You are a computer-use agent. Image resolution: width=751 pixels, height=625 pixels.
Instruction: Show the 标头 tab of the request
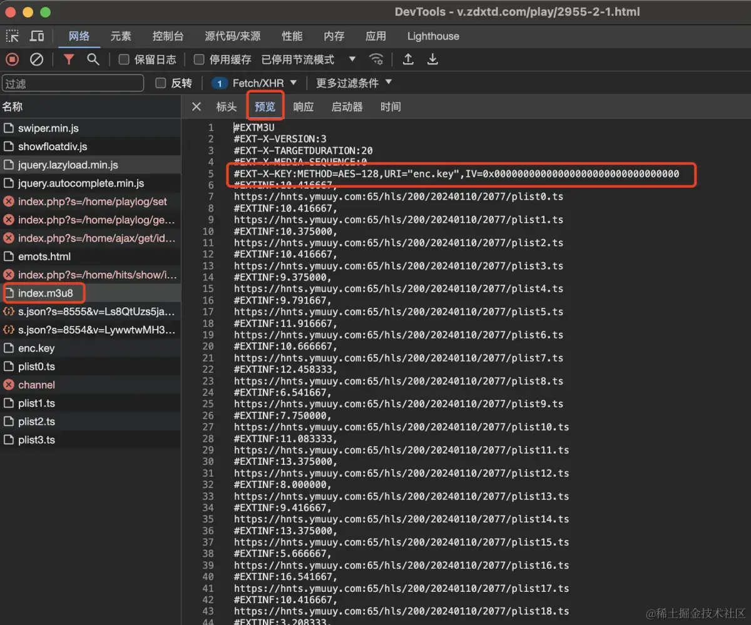pos(227,106)
